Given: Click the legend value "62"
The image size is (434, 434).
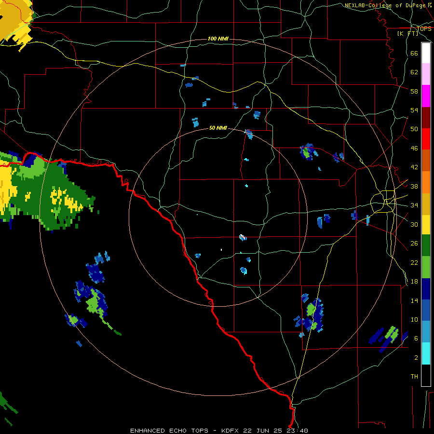Looking at the screenshot, I should coord(414,72).
